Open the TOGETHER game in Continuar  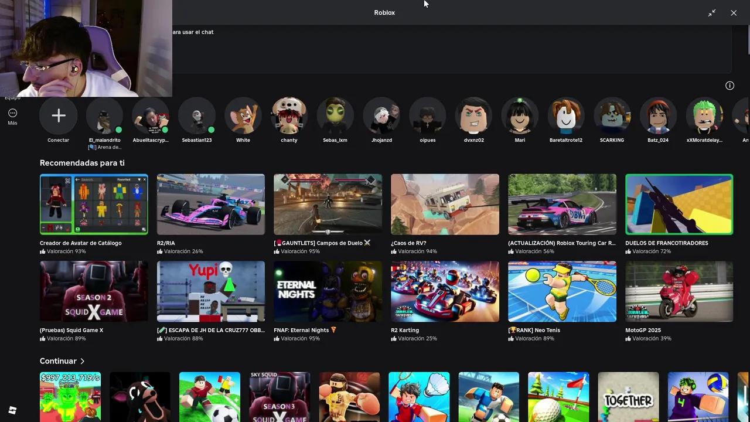point(628,397)
